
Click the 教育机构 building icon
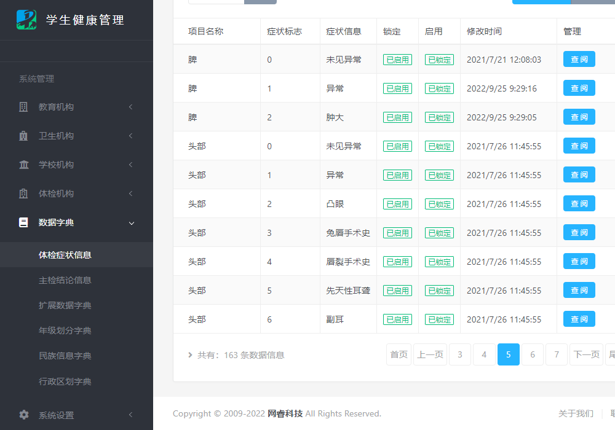[23, 107]
